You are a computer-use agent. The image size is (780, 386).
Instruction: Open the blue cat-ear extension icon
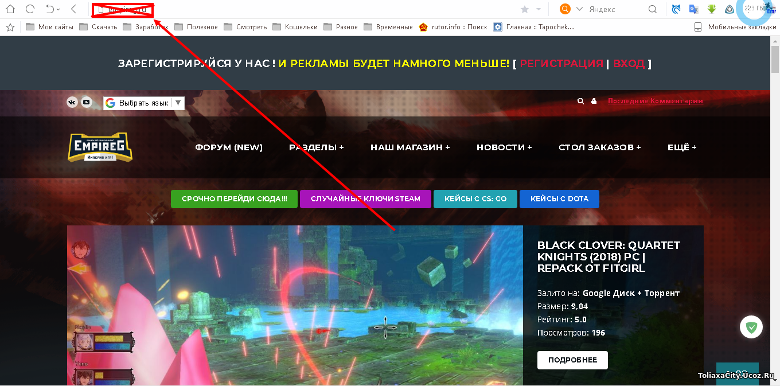[x=677, y=9]
